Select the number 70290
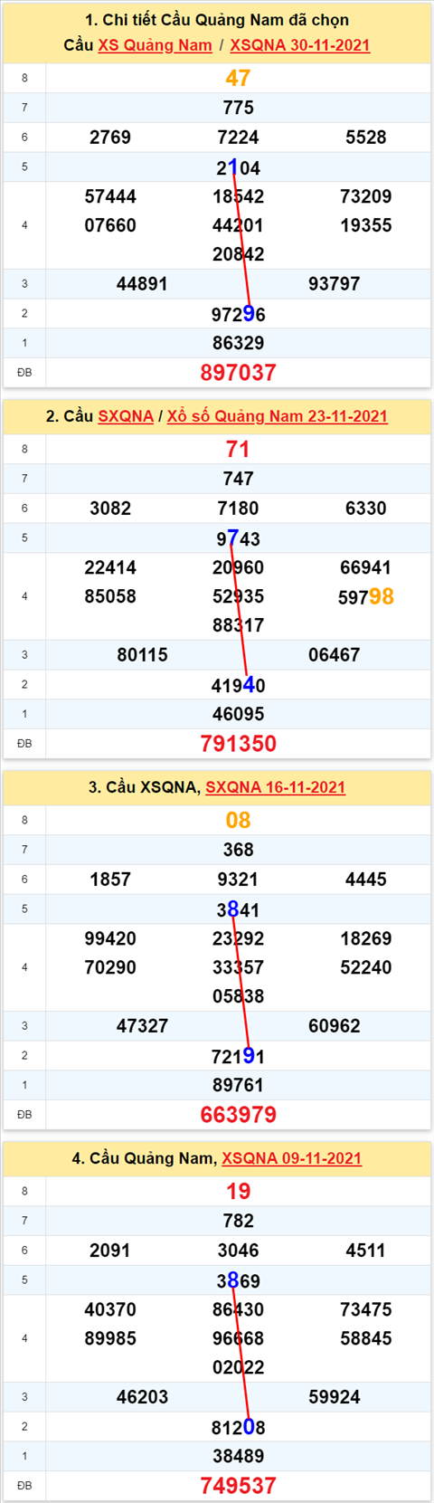 [110, 967]
